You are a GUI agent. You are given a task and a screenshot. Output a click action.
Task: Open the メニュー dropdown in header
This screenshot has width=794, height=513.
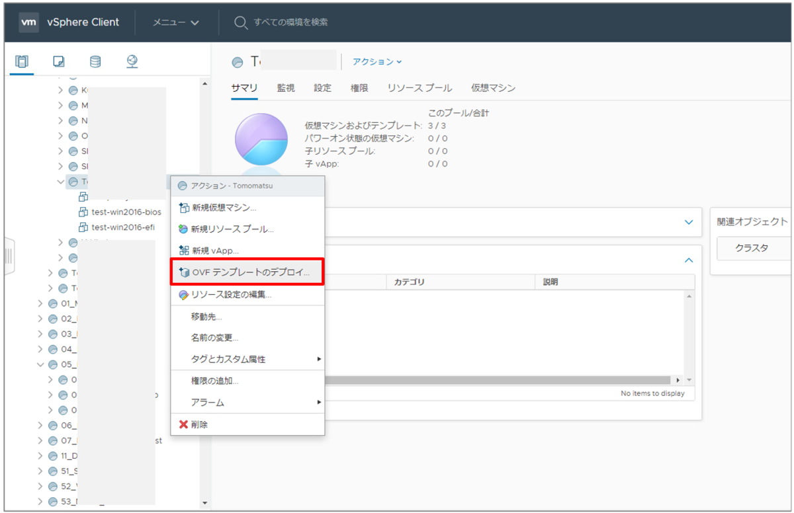pos(176,22)
